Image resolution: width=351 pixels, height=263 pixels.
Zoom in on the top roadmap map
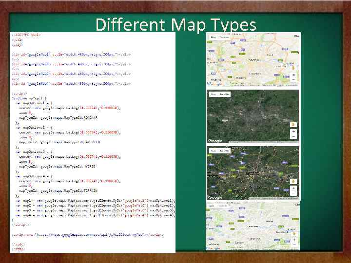point(293,75)
